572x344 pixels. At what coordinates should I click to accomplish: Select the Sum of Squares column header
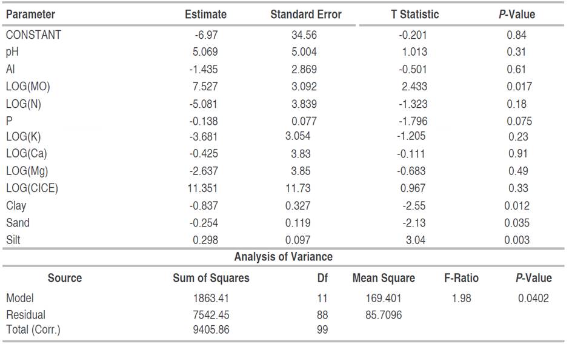pos(211,279)
